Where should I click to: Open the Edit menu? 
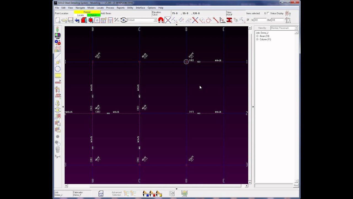click(x=63, y=8)
